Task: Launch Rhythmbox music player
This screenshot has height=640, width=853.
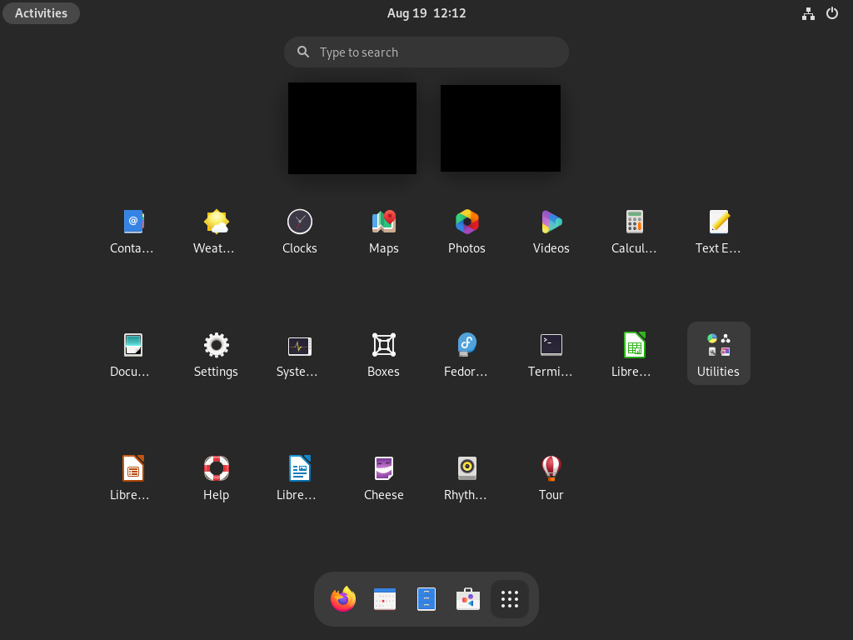Action: point(466,477)
